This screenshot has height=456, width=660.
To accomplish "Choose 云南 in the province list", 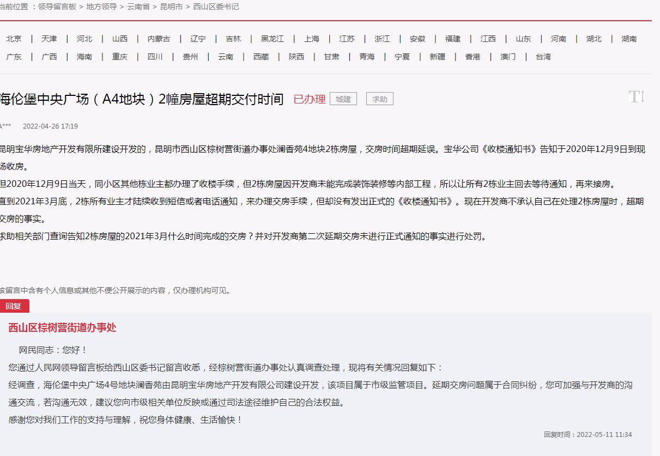I will click(226, 57).
